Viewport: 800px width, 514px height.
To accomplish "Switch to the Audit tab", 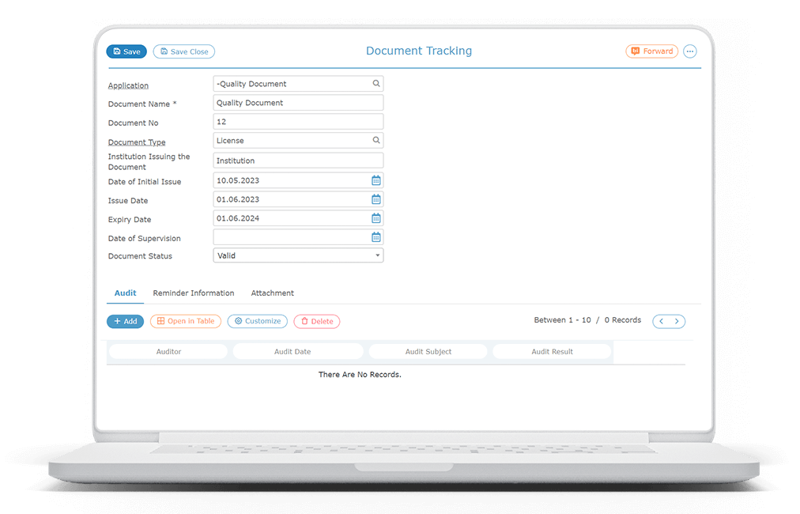I will 125,293.
